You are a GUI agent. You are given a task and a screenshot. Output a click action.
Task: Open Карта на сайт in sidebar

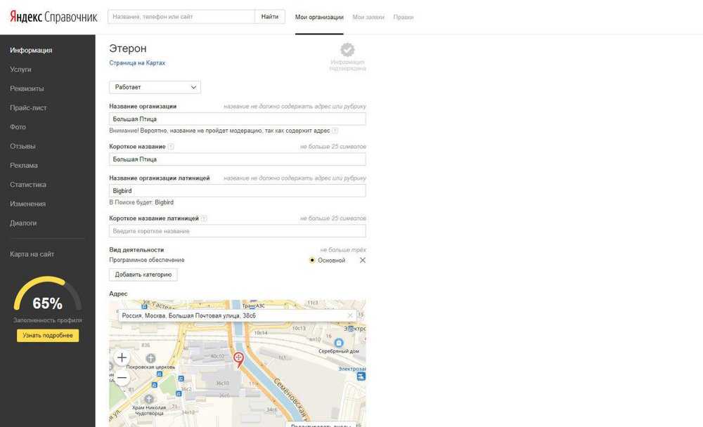click(x=32, y=254)
